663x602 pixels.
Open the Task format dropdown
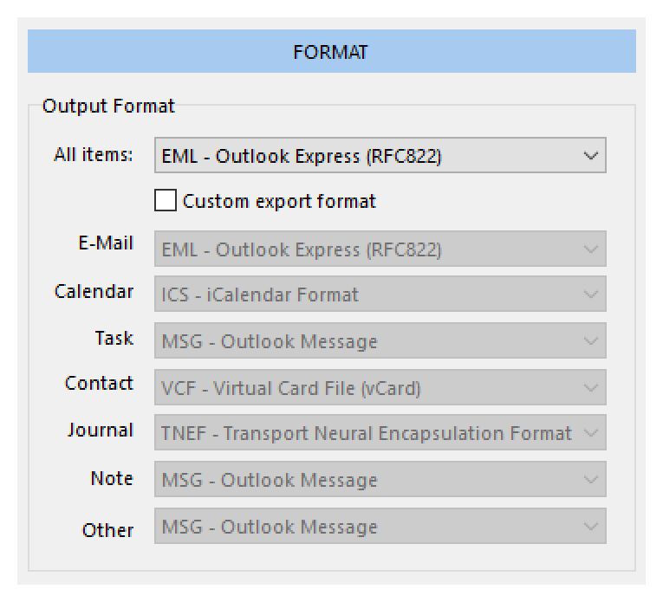pos(380,341)
